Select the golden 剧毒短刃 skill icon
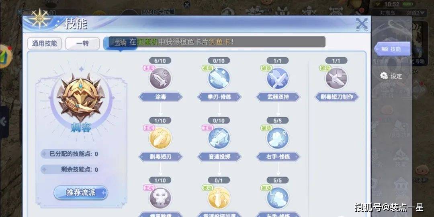434x217 pixels. [160, 138]
